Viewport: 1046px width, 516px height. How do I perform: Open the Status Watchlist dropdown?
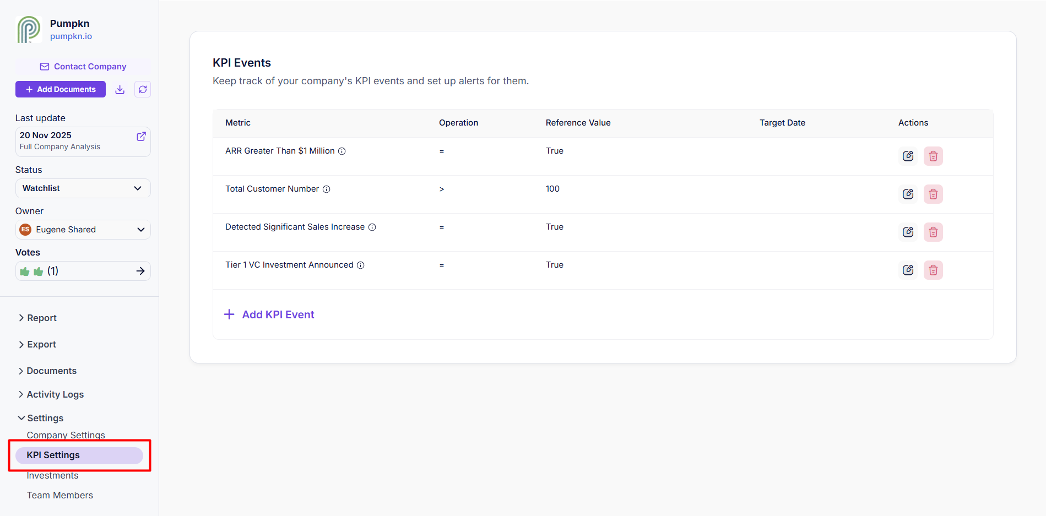(x=83, y=188)
